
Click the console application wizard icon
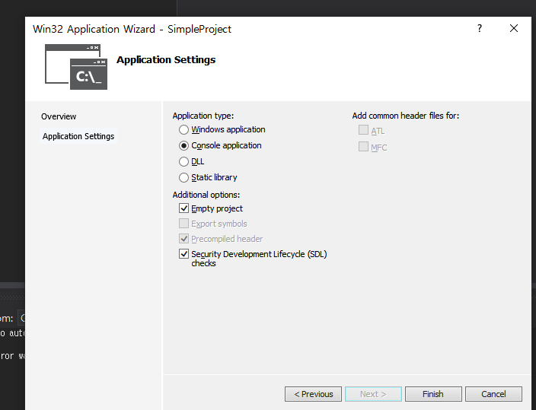pos(76,67)
